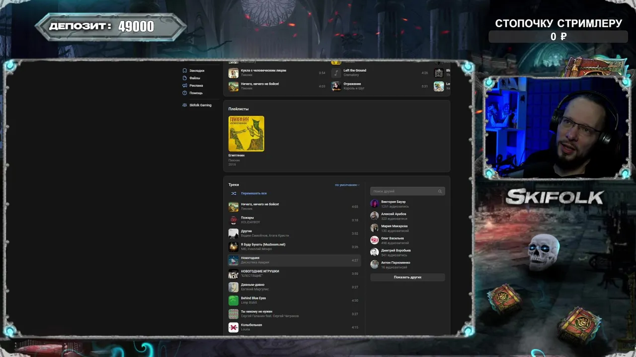Open the Египтянин playlist cover thumbnail
Image resolution: width=636 pixels, height=357 pixels.
pyautogui.click(x=246, y=133)
